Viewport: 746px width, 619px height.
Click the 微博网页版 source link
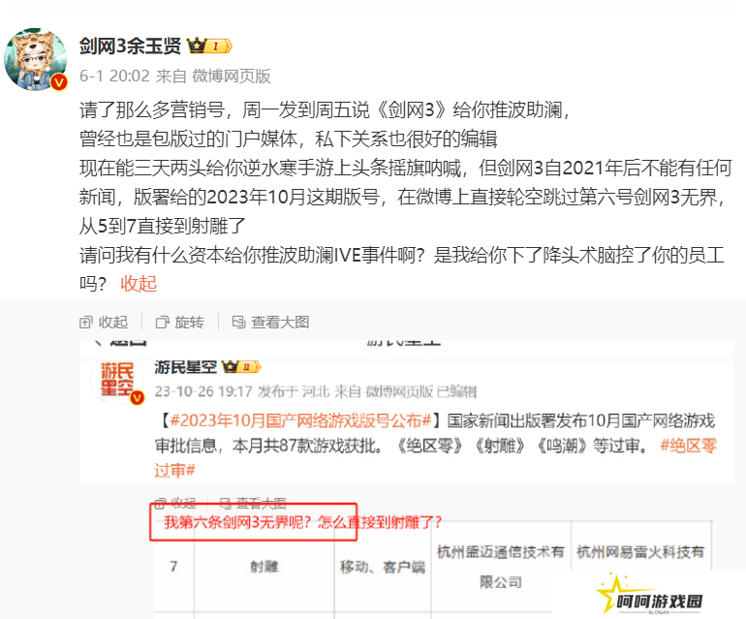click(232, 77)
